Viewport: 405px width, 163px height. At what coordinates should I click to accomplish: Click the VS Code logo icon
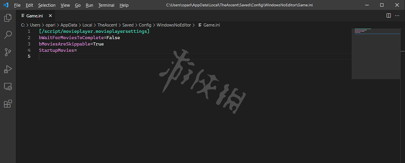click(x=5, y=5)
